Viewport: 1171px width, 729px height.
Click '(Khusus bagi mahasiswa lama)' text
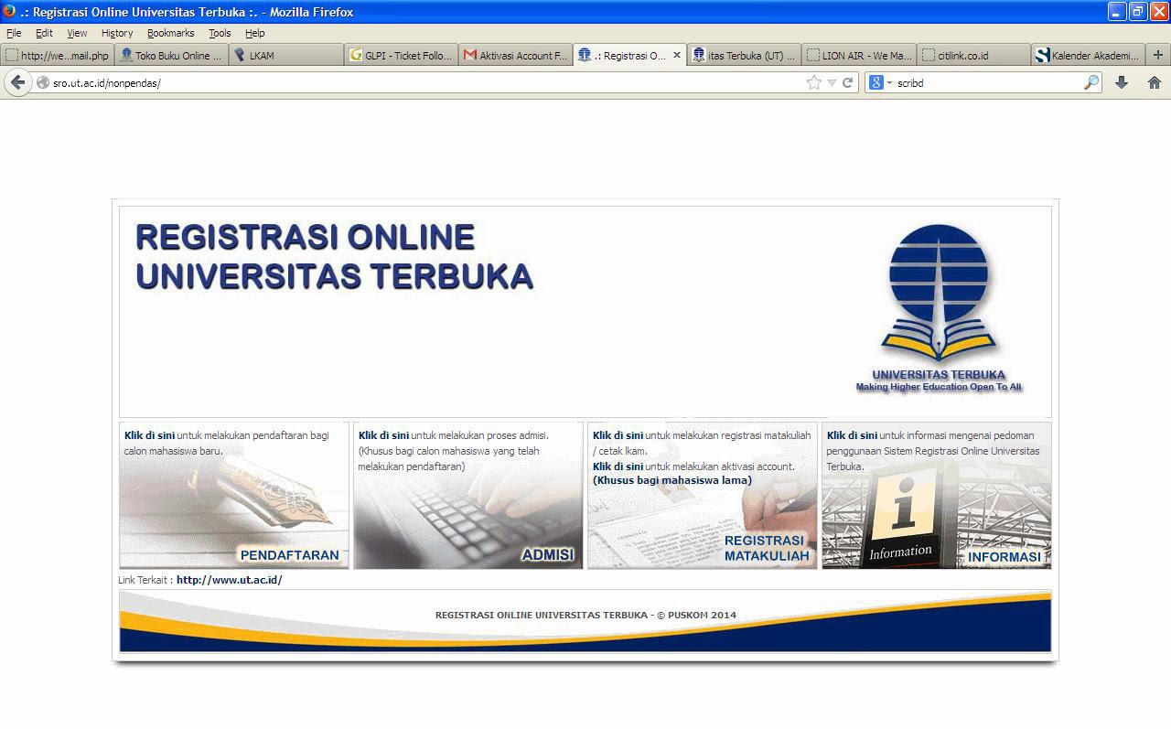point(672,480)
